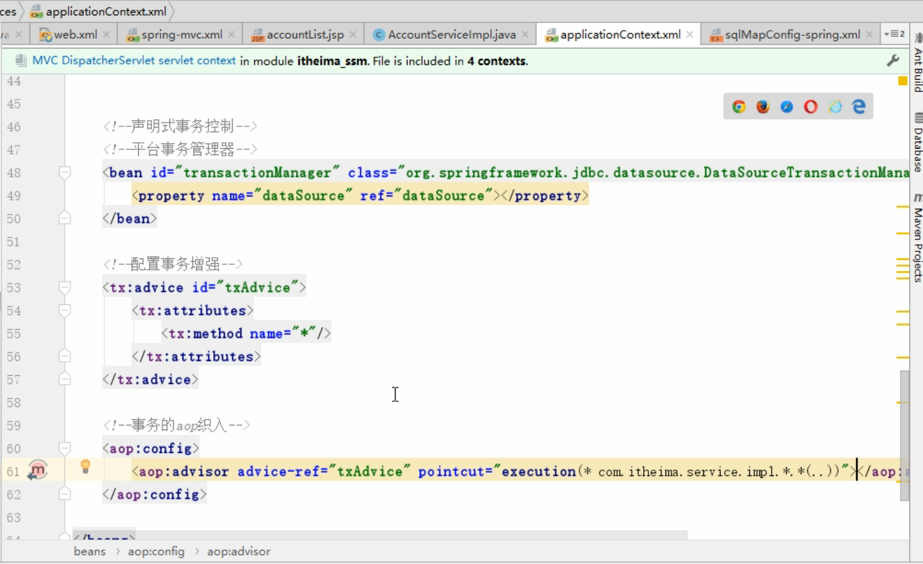Viewport: 923px width, 564px height.
Task: Click the wrench settings icon in banner
Action: pos(893,60)
